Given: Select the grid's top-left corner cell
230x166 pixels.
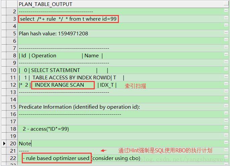Looking at the screenshot, I should (x=9, y=4).
